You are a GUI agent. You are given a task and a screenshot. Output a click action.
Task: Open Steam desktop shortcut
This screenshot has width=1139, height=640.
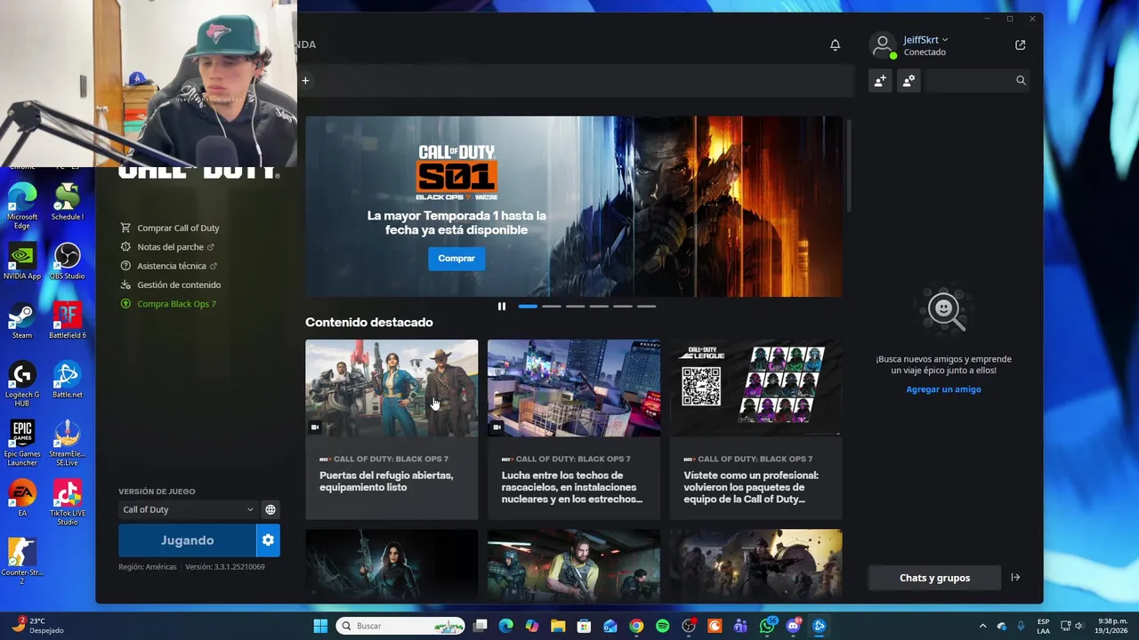coord(22,321)
